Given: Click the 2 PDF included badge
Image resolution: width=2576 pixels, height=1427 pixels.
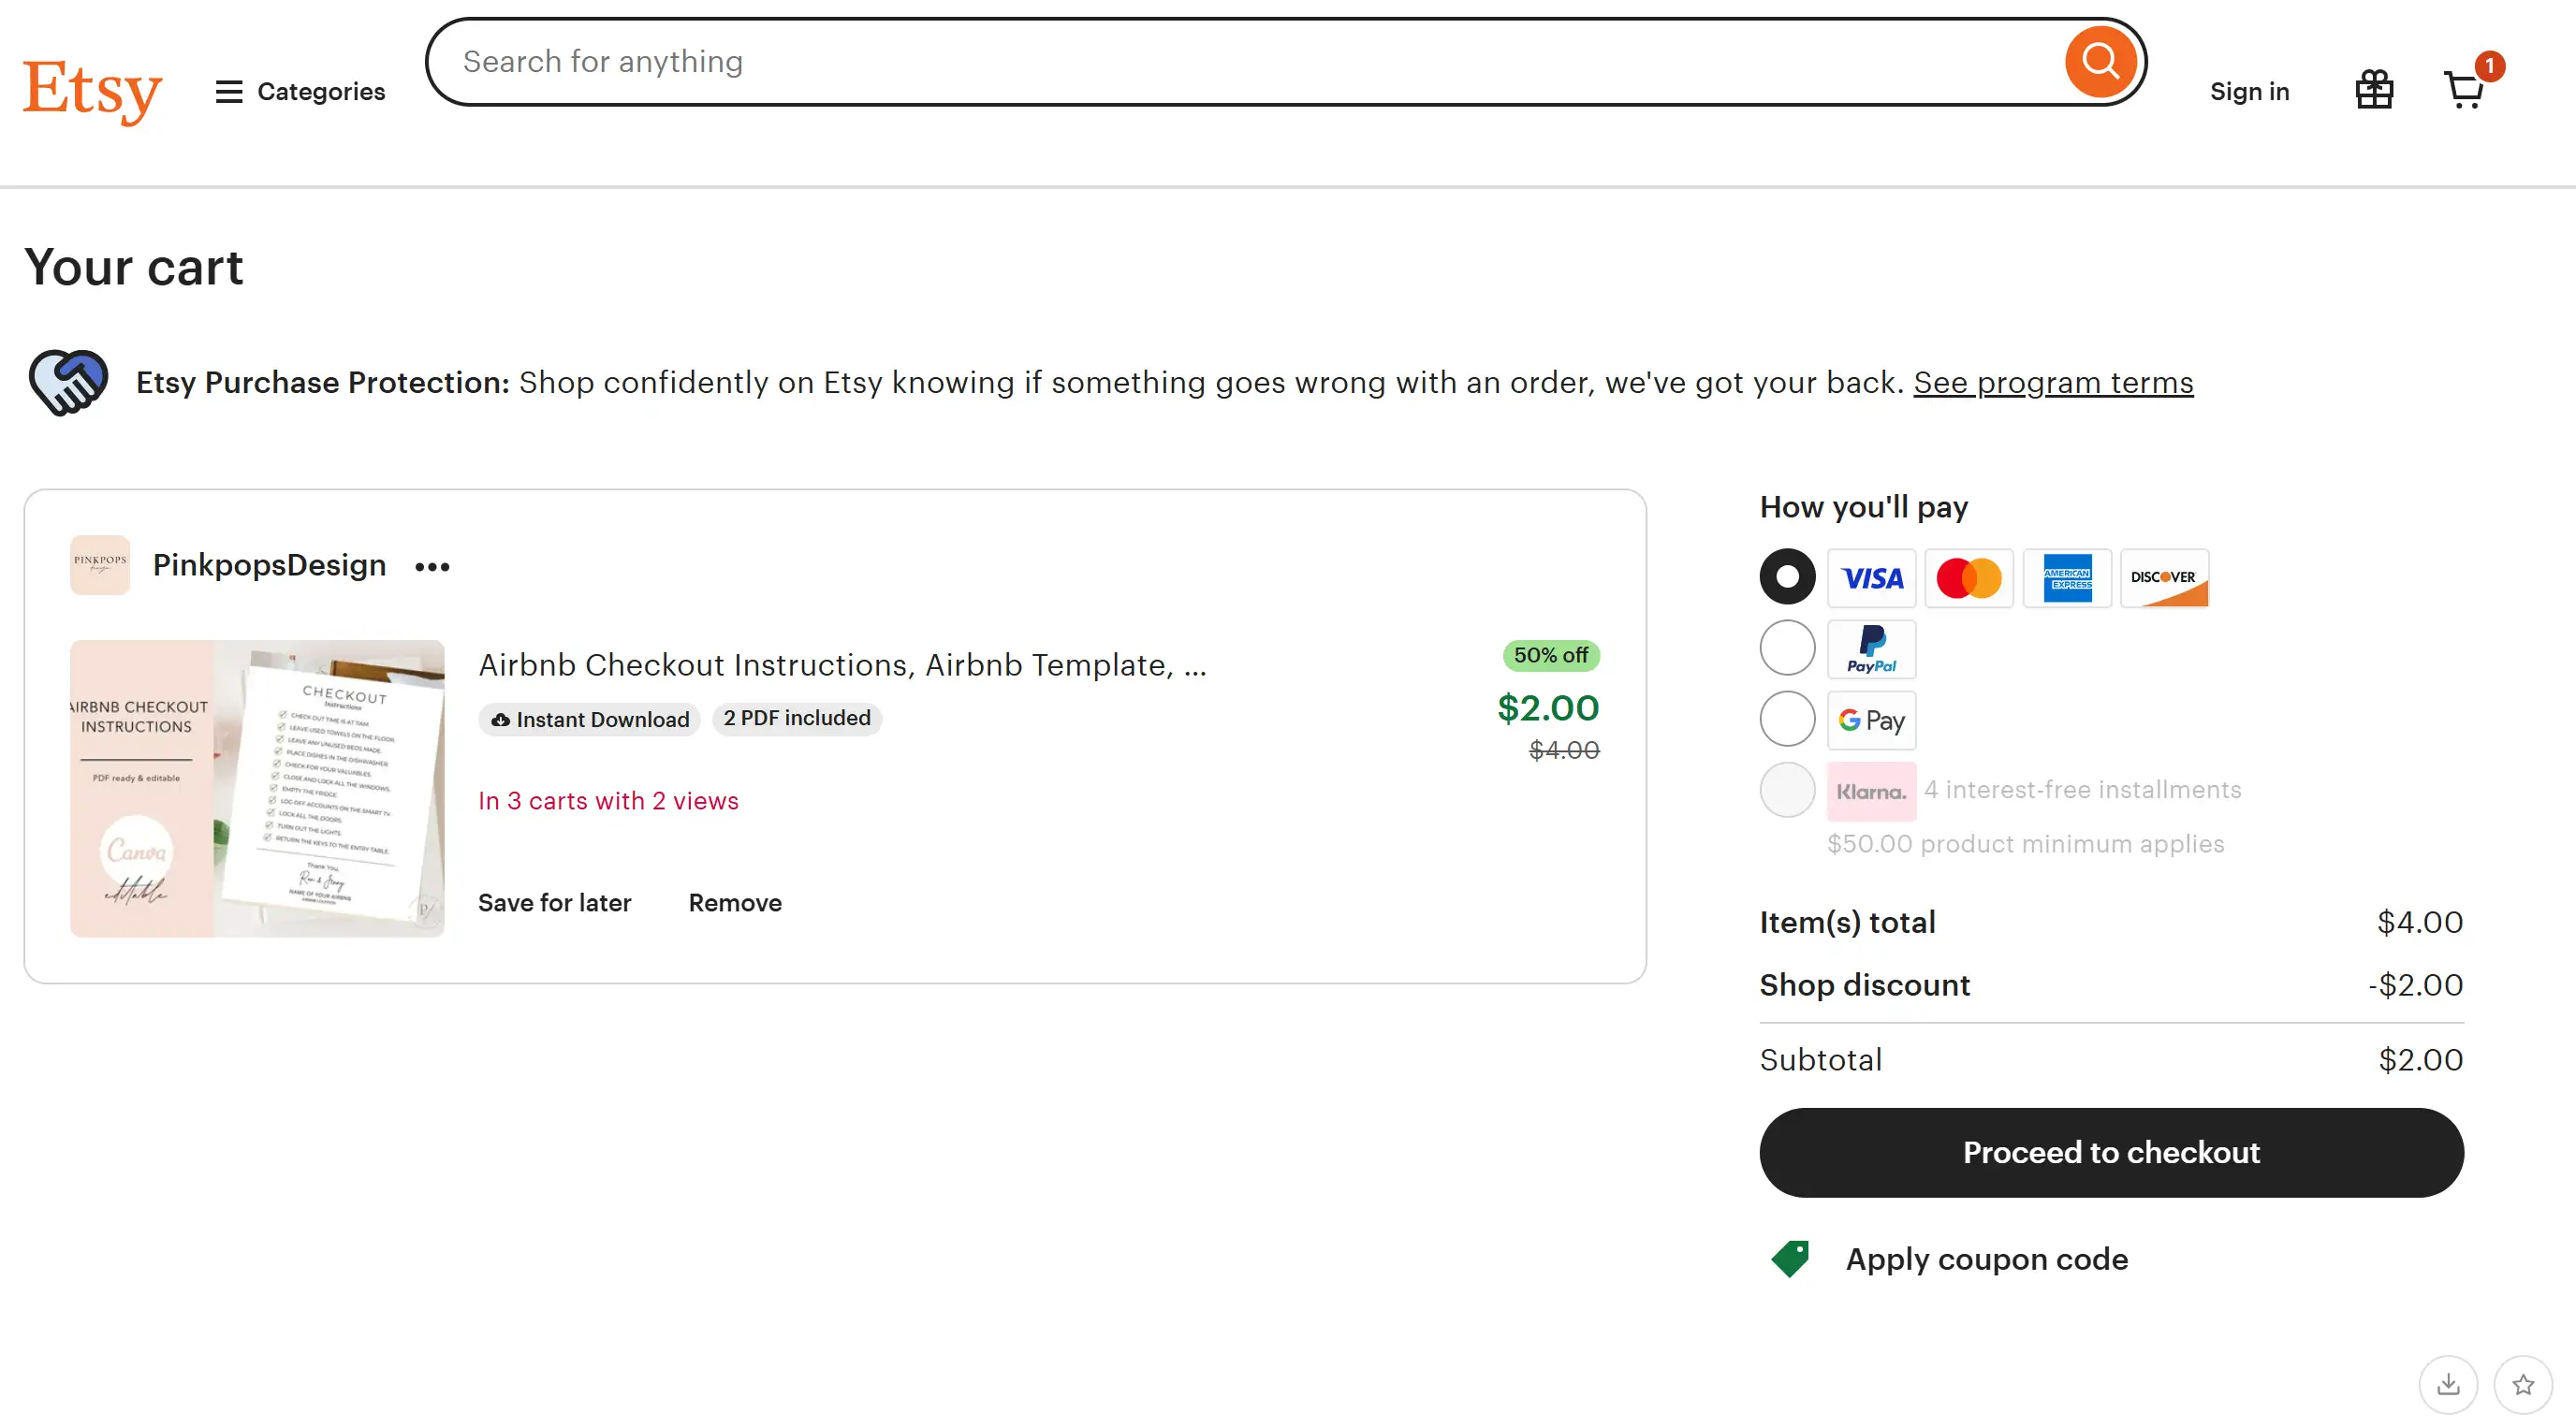Looking at the screenshot, I should pyautogui.click(x=797, y=718).
